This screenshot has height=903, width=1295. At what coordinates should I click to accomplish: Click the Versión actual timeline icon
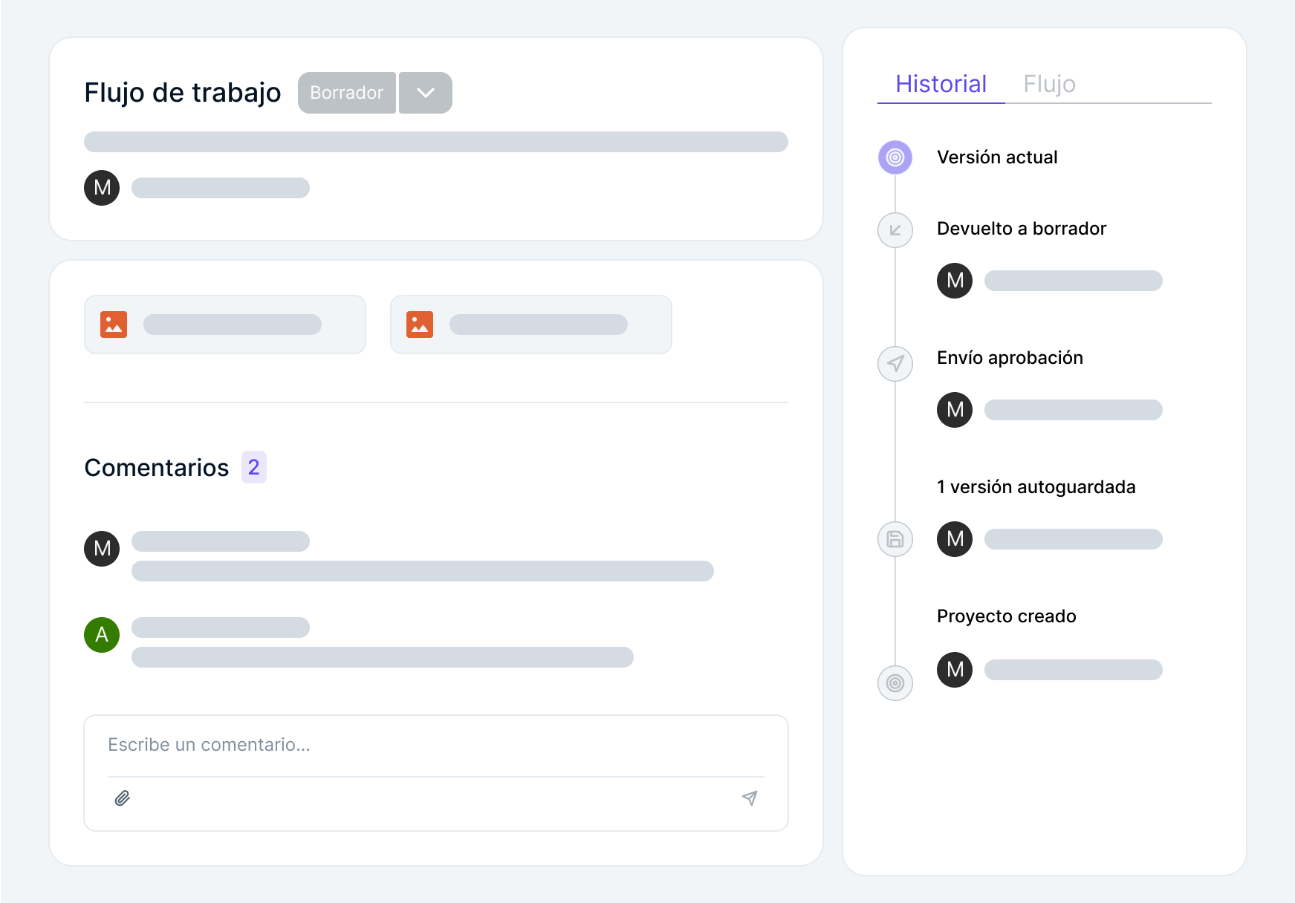(x=895, y=157)
